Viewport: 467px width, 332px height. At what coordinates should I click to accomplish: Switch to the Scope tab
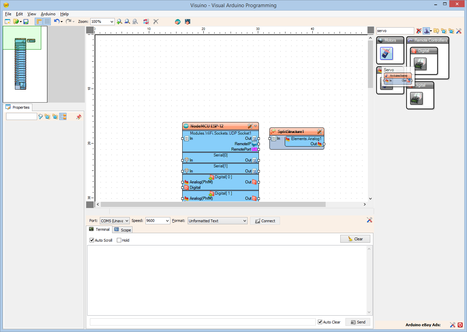122,229
